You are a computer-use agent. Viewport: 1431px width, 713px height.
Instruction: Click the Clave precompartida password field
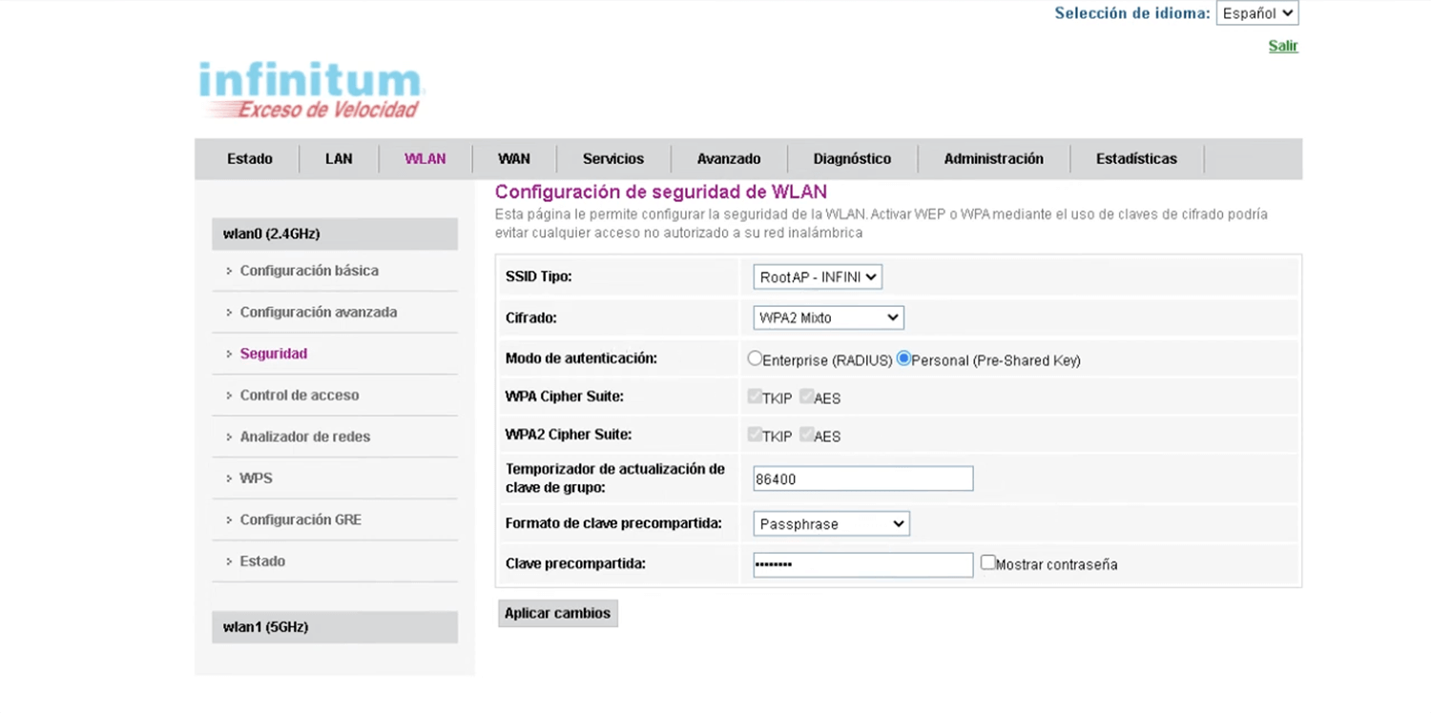pyautogui.click(x=862, y=564)
